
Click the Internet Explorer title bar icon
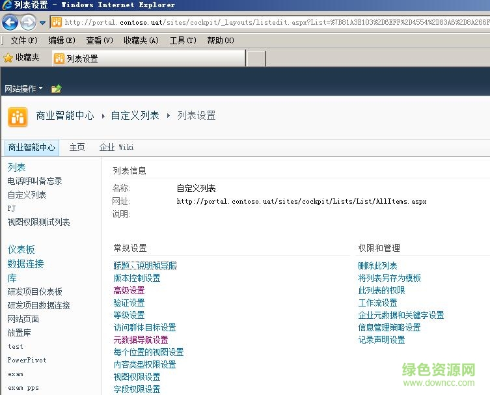(7, 5)
